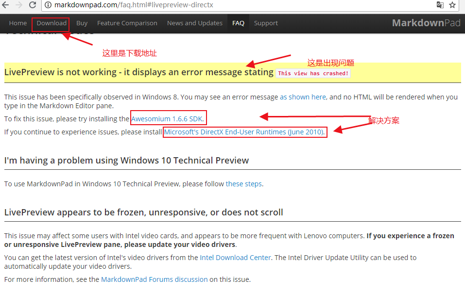Bookmark page with the star icon
Screen dimensions: 465x294
point(452,5)
